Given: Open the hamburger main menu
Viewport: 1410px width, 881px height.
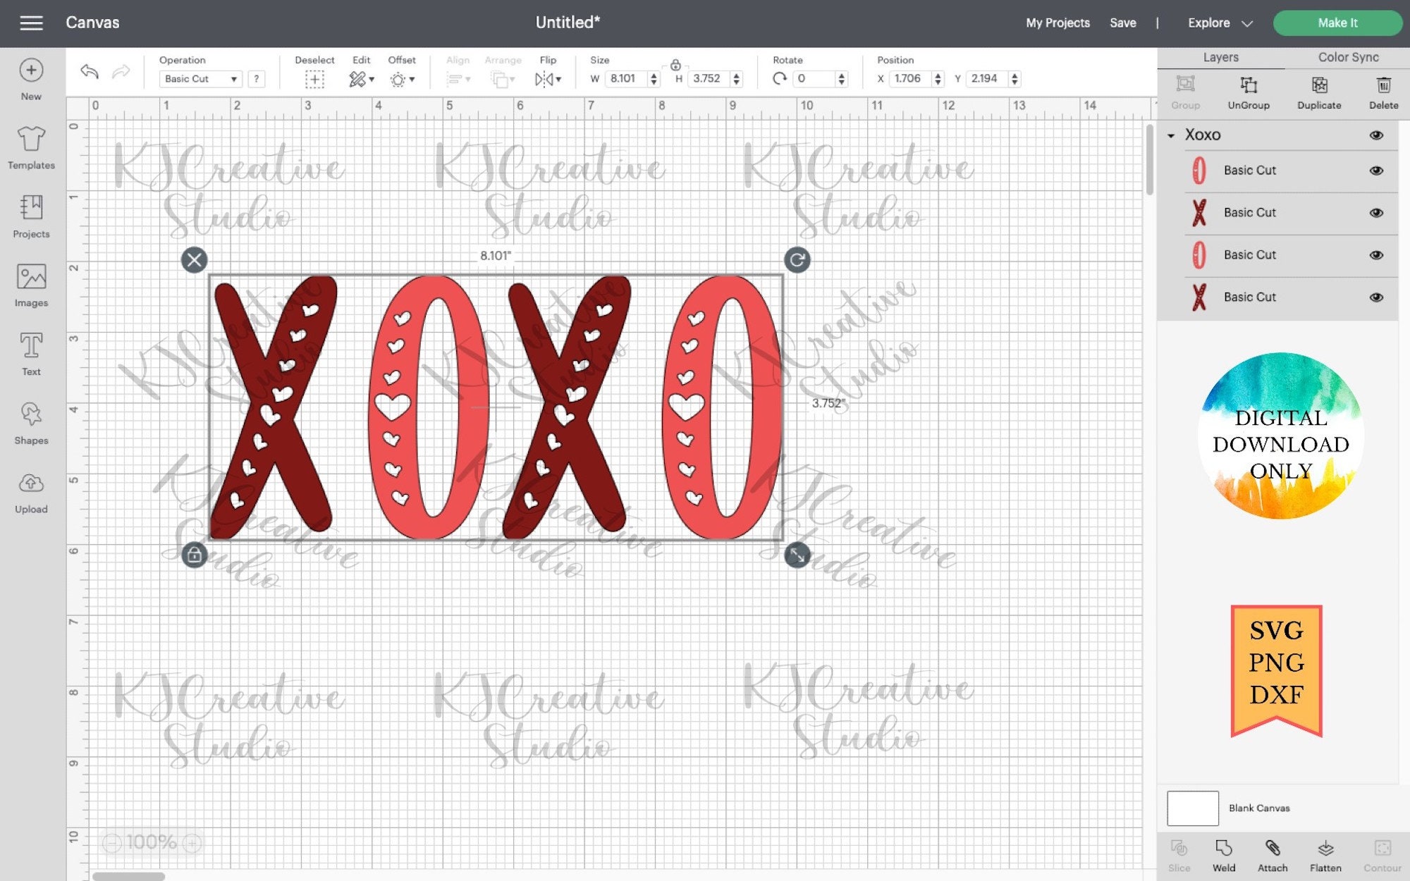Looking at the screenshot, I should (31, 23).
